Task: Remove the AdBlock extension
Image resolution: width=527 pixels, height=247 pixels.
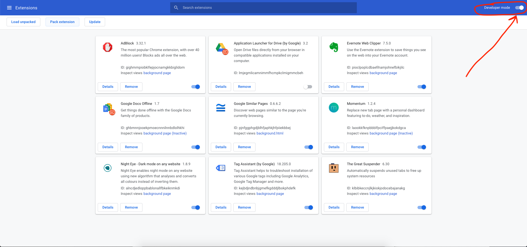Action: tap(131, 87)
